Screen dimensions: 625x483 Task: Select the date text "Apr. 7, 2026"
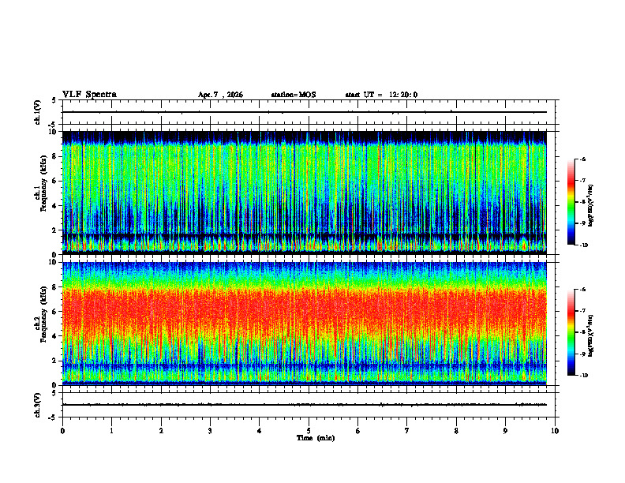(x=220, y=95)
